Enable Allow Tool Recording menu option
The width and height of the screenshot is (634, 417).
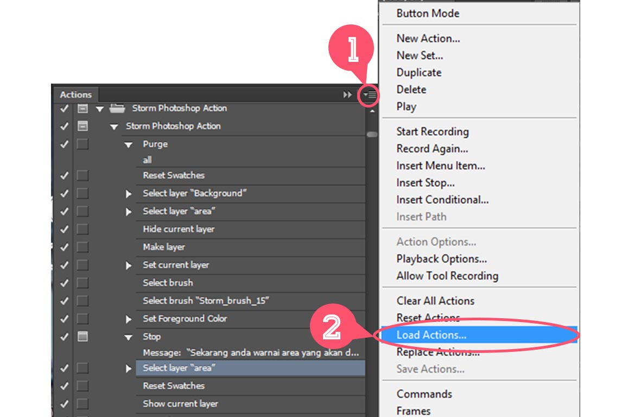(x=447, y=276)
